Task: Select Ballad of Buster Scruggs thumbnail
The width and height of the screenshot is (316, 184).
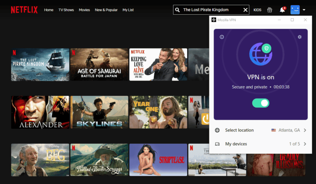Action: pos(99,160)
